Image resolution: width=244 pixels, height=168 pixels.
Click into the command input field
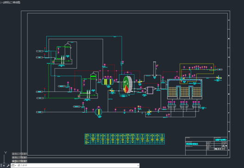[77, 166]
